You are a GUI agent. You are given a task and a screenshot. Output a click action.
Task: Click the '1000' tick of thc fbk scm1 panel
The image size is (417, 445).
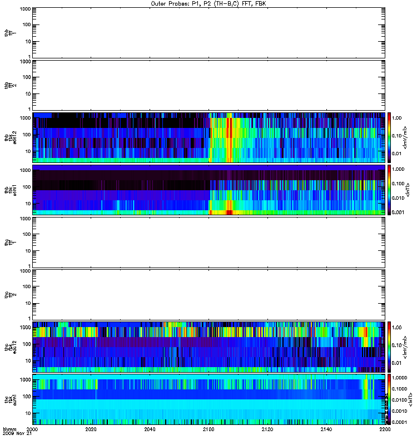pyautogui.click(x=25, y=380)
